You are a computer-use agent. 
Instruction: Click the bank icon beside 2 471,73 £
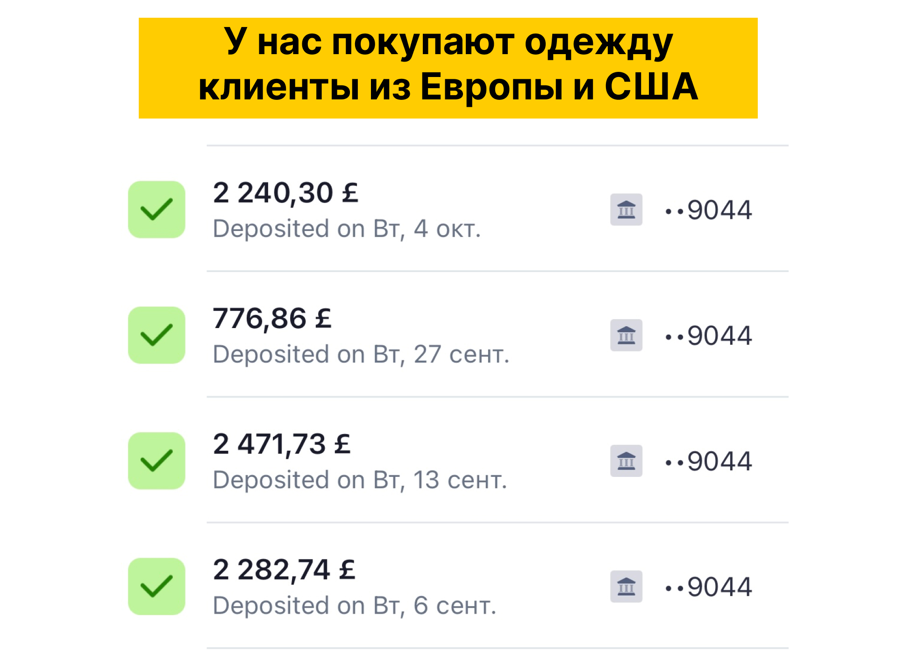(626, 461)
